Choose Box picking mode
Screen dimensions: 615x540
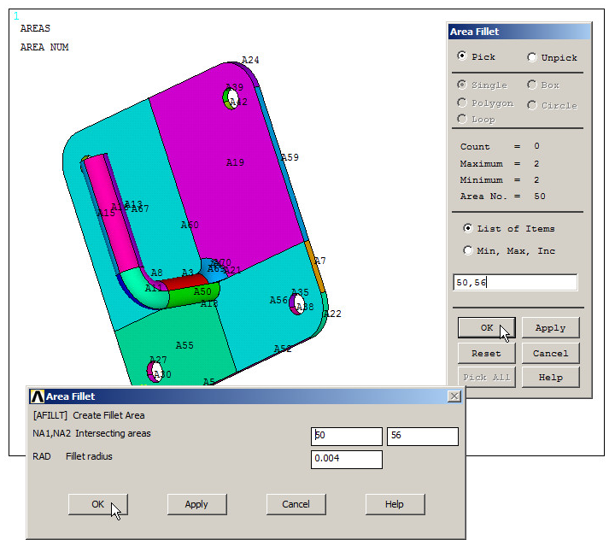[x=532, y=85]
